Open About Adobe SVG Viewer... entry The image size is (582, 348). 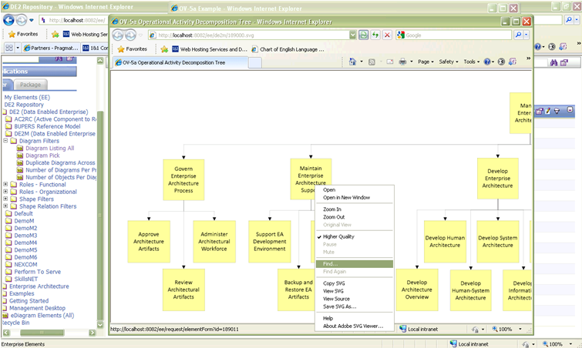[353, 326]
